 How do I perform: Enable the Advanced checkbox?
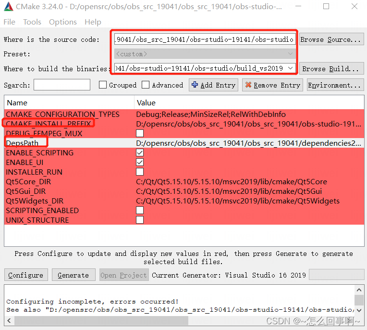(146, 85)
